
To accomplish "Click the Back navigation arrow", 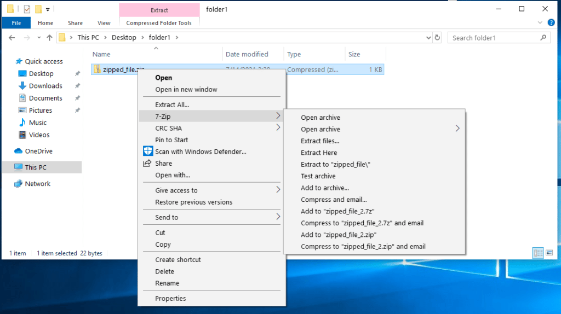I will (12, 38).
